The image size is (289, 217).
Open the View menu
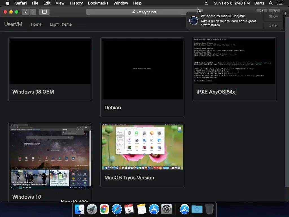click(60, 3)
